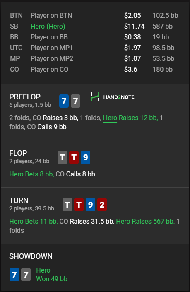
Task: Click the blue 9 flop card
Action: (85, 157)
